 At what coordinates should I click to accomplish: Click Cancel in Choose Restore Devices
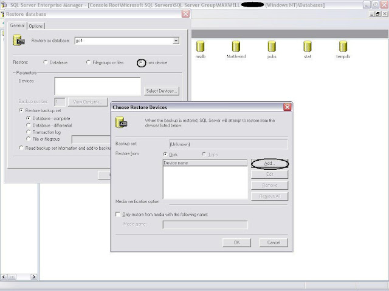tap(274, 242)
